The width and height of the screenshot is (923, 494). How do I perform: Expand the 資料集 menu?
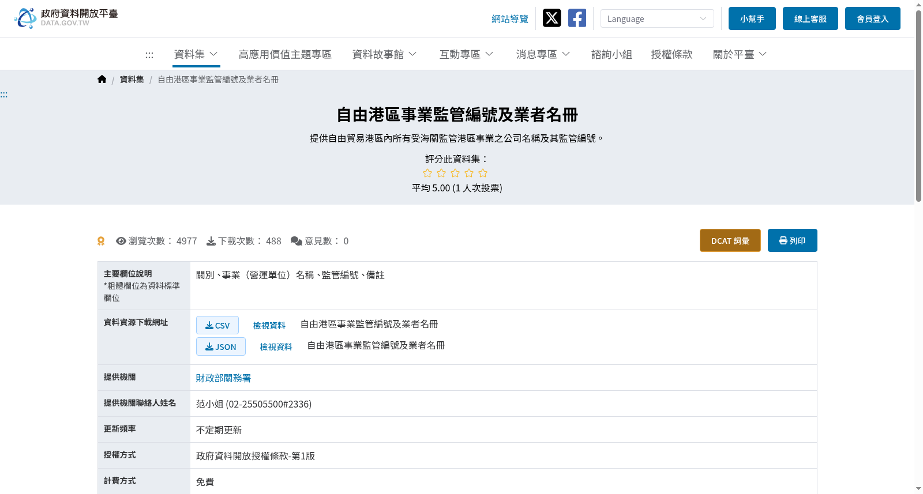tap(196, 54)
